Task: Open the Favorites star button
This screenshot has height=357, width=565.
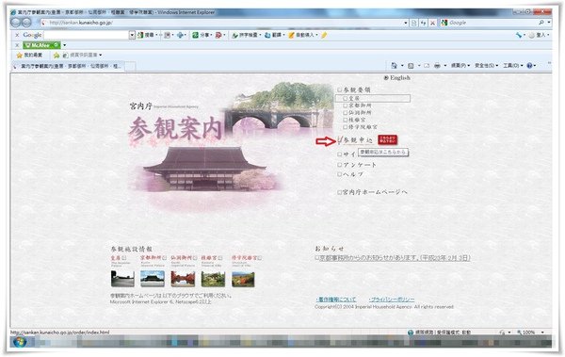Action: point(29,56)
